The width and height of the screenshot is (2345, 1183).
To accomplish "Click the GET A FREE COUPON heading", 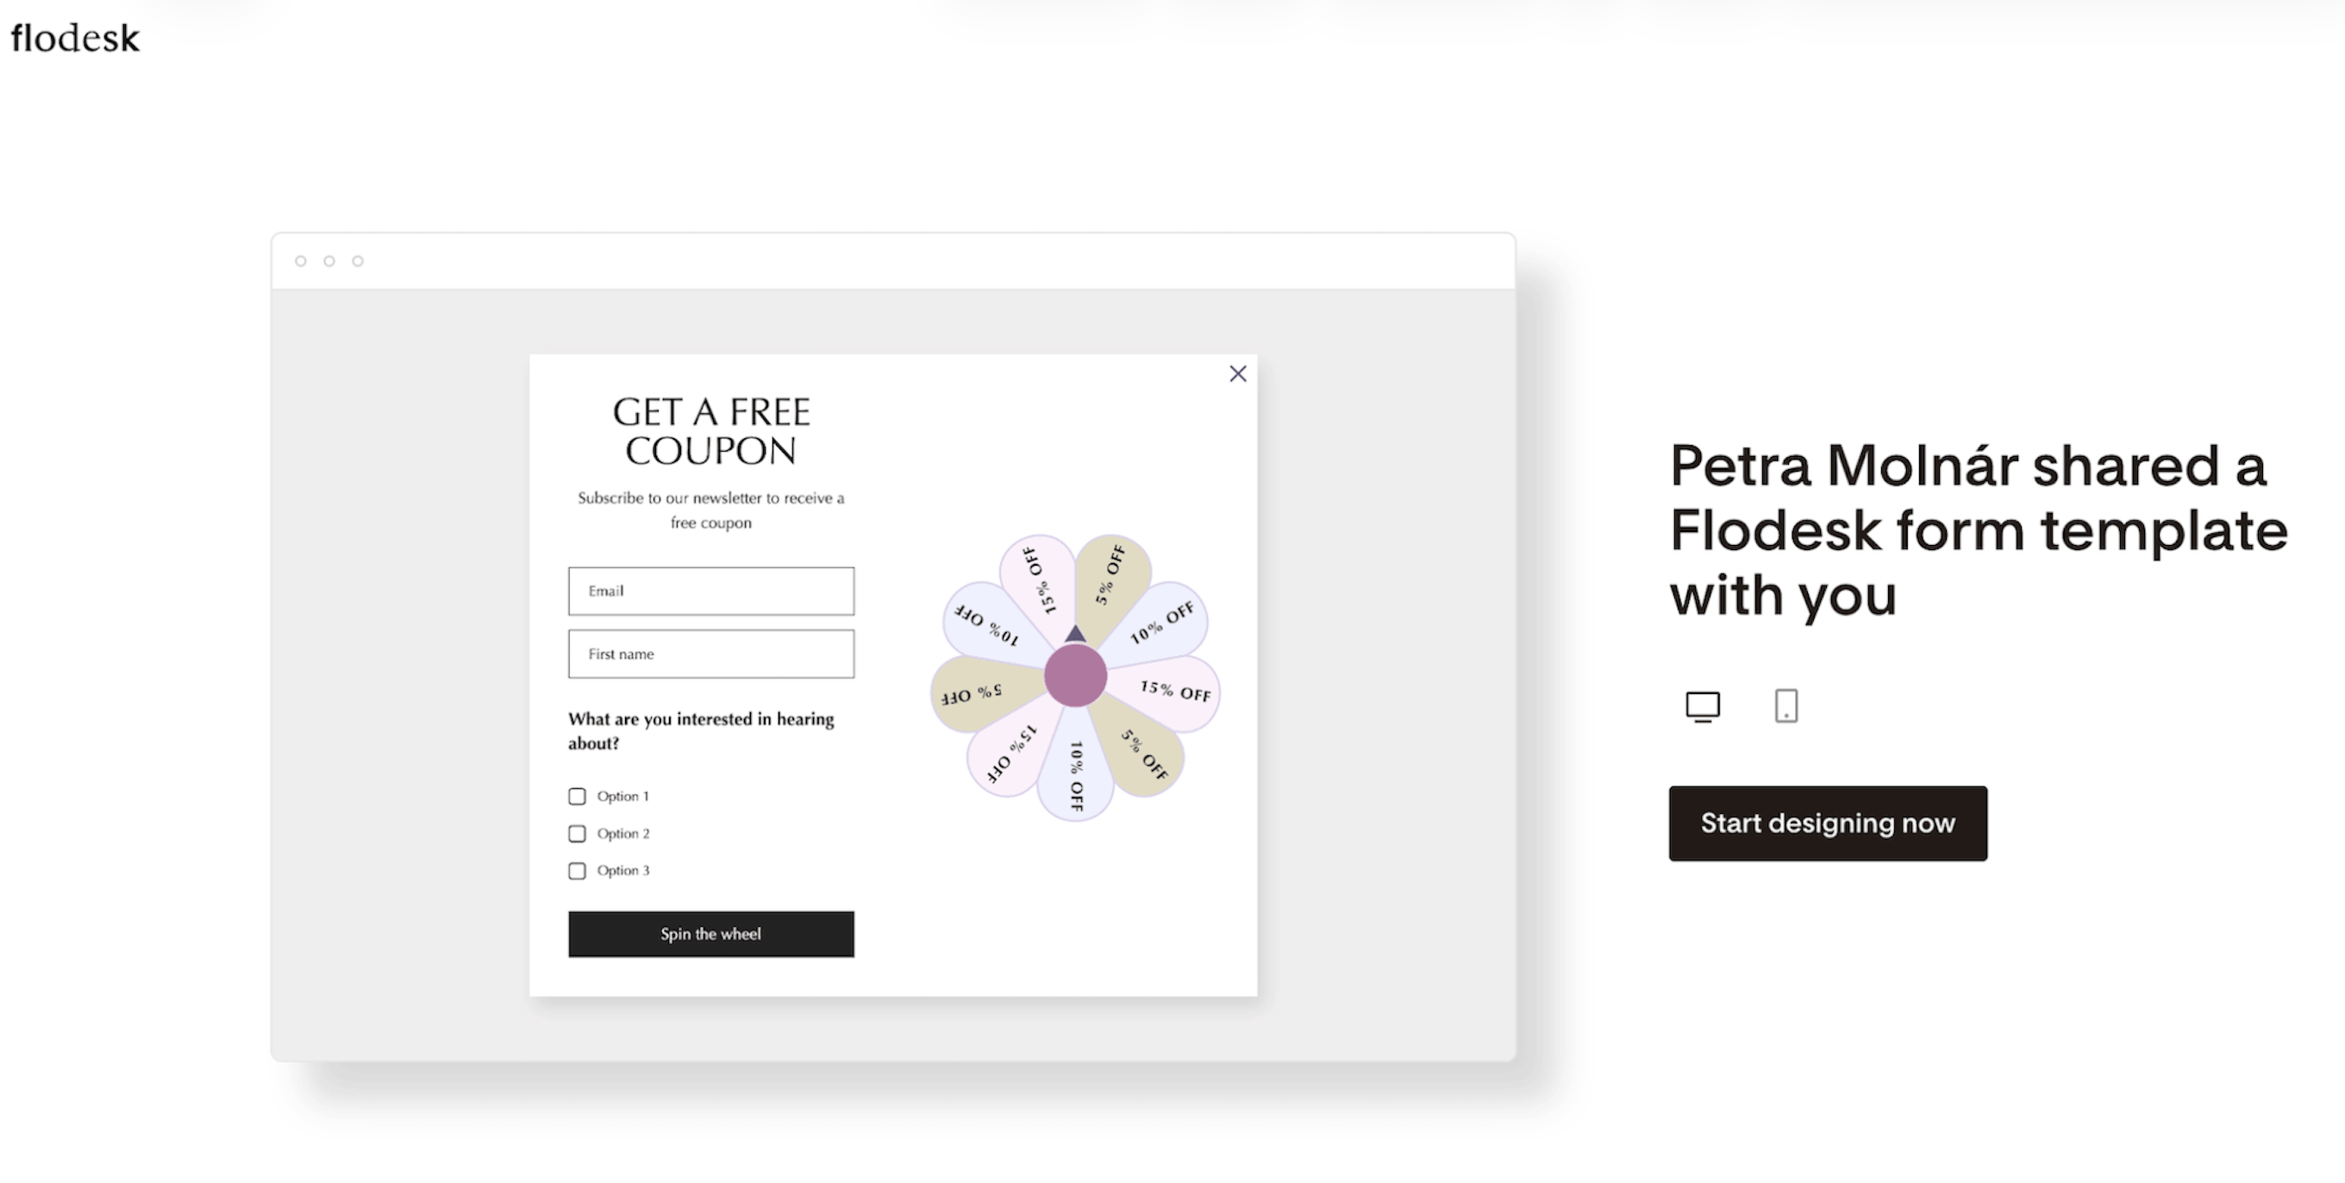I will pyautogui.click(x=711, y=431).
